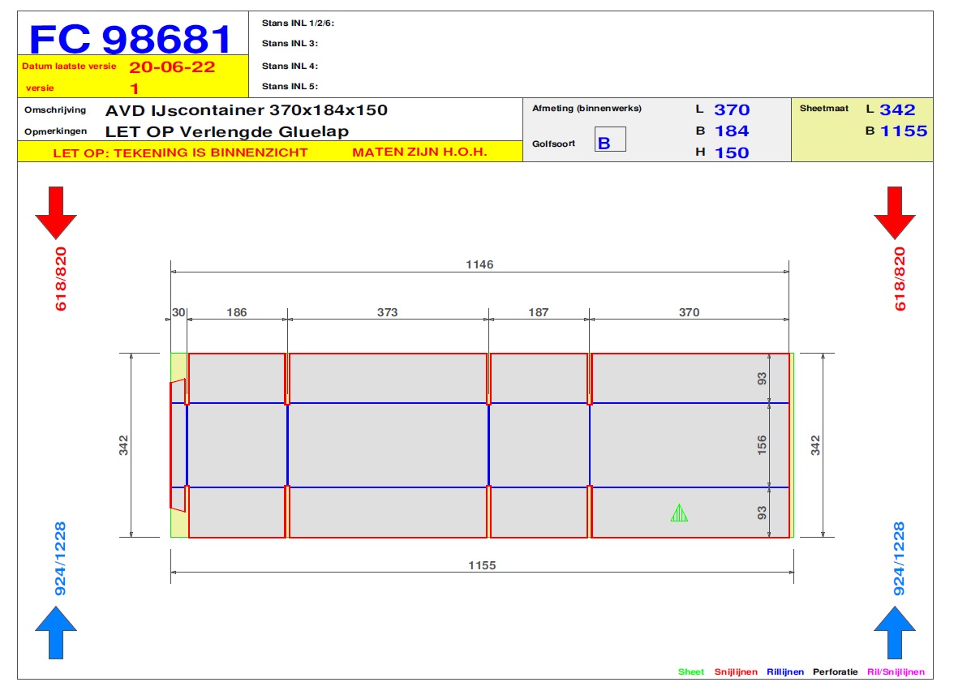Click the red Snijlijnen legend label
This screenshot has height=695, width=954.
(736, 672)
